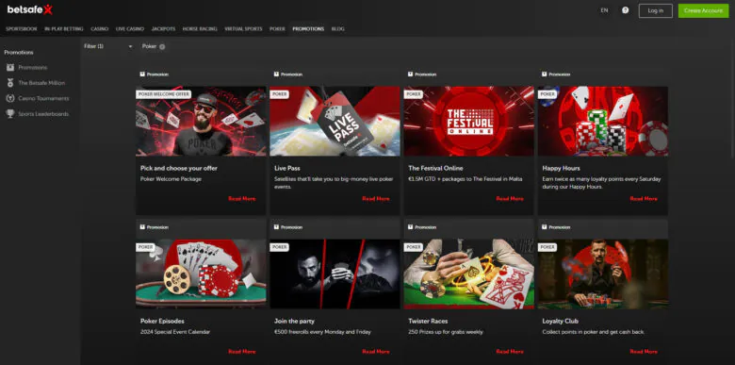Click the 'Loyalty Club' card title

click(560, 322)
